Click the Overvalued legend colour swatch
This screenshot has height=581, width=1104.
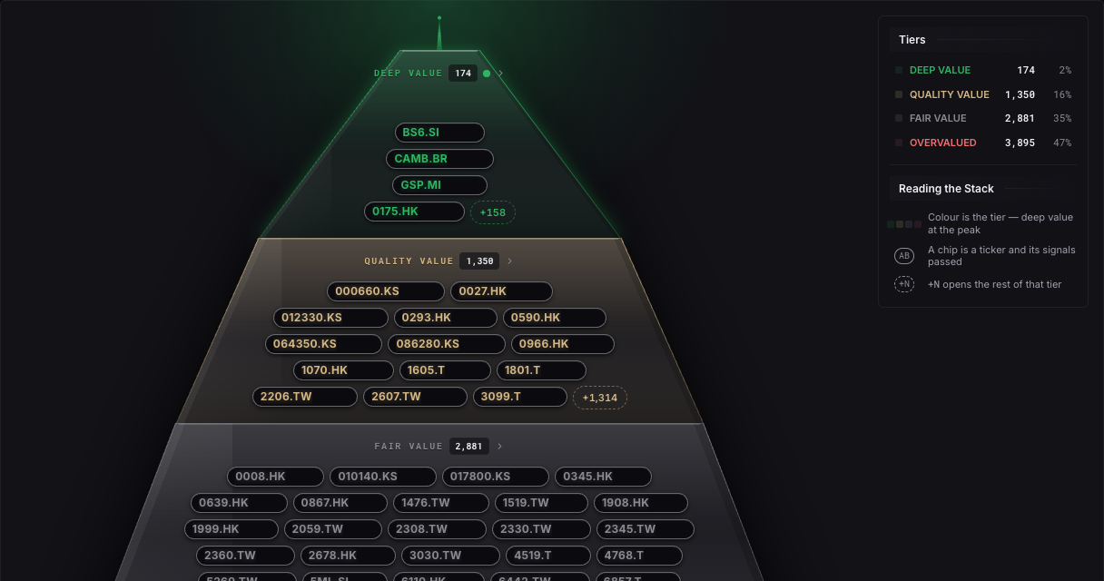tap(899, 143)
